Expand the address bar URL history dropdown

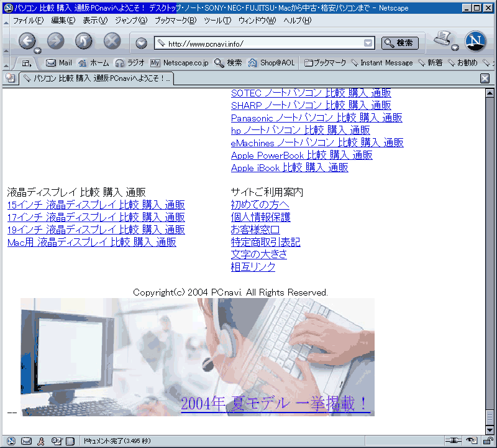coord(368,43)
